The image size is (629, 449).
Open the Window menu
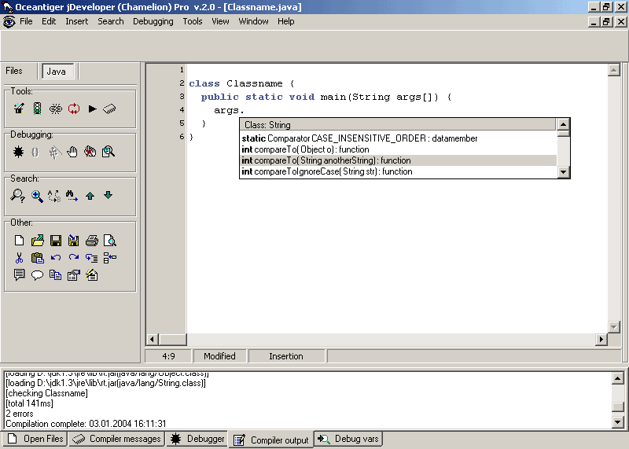click(x=253, y=21)
